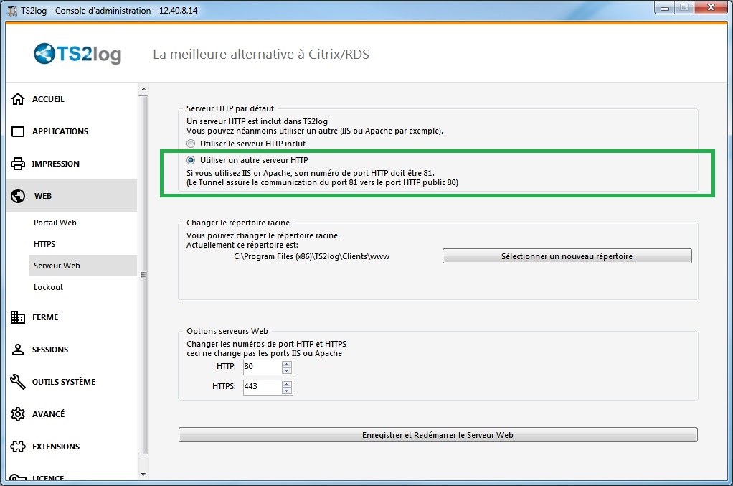Open the Ferme section
The width and height of the screenshot is (733, 486).
72,317
